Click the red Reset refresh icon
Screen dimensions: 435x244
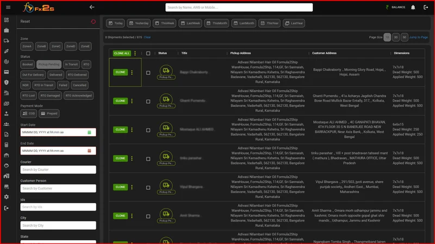93,21
